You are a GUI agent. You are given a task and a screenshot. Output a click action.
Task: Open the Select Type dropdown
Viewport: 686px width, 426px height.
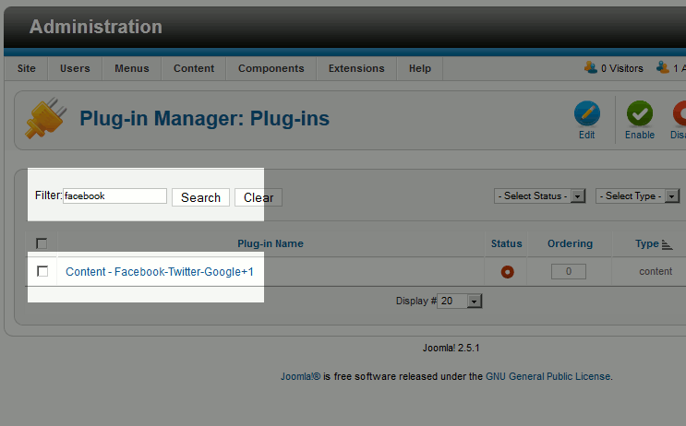638,195
